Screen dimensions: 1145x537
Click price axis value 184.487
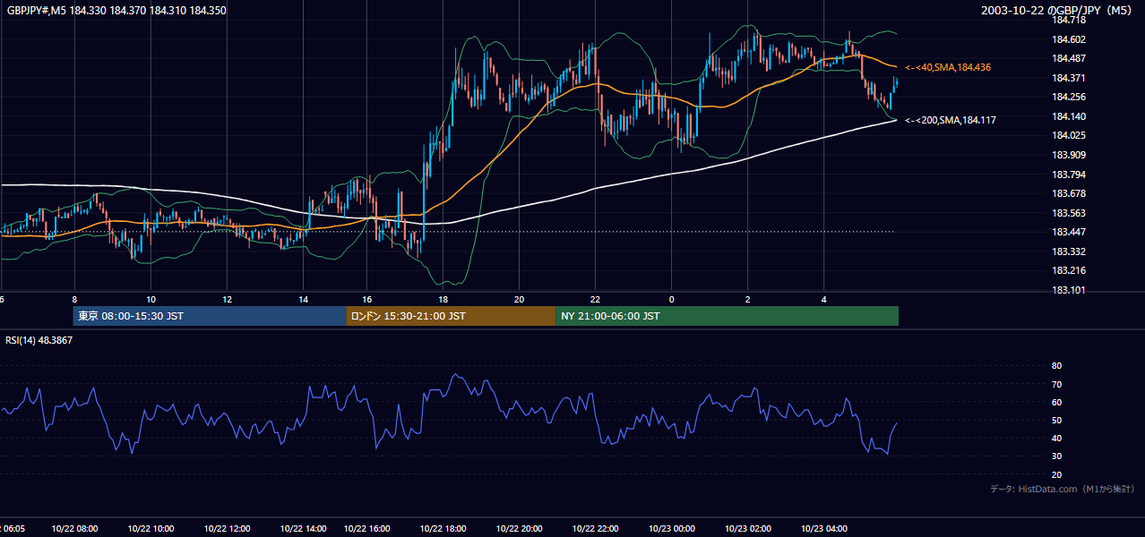1068,59
